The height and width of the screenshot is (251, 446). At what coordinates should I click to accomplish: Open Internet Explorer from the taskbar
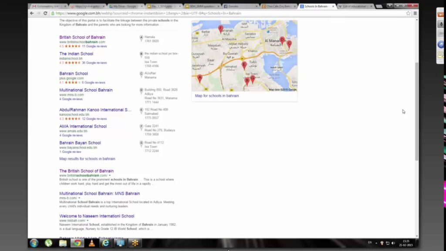pyautogui.click(x=106, y=243)
